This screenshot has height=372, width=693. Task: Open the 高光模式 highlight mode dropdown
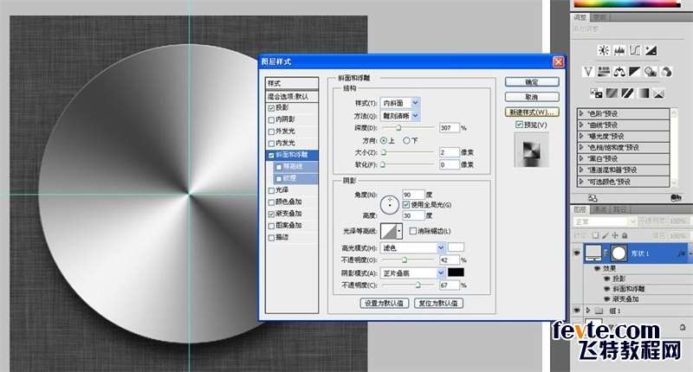[441, 248]
